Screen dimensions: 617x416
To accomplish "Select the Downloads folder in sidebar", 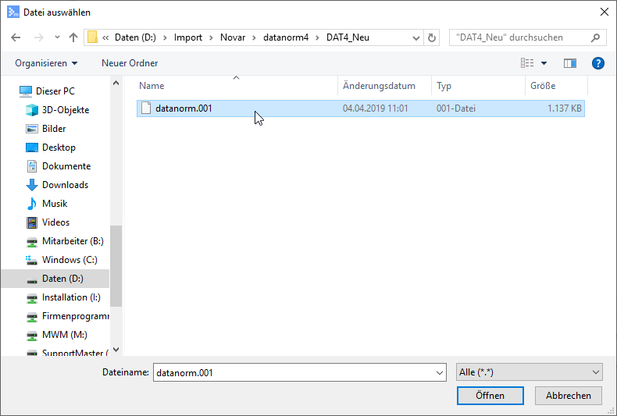I will [x=65, y=185].
